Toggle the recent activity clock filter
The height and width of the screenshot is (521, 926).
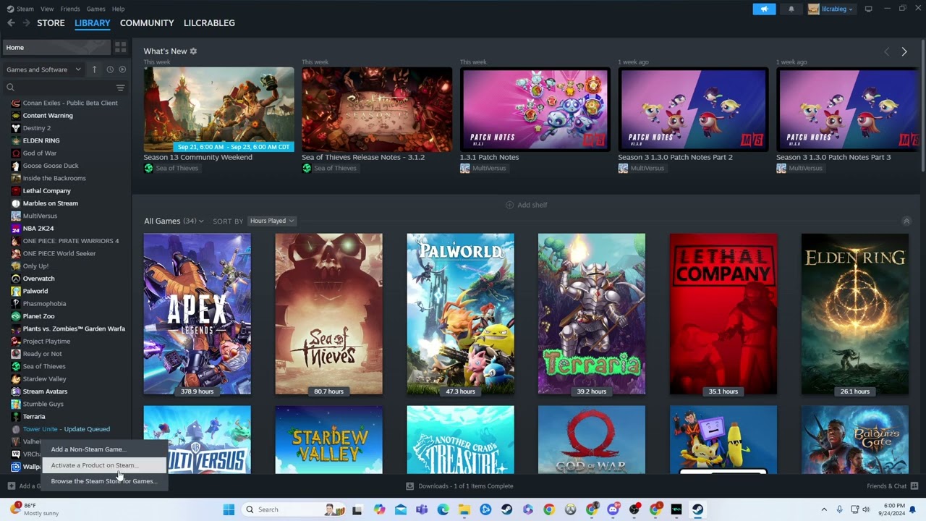click(110, 69)
